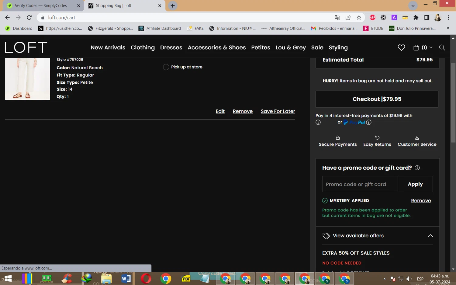This screenshot has width=456, height=285.
Task: Click the Checkout $79.95 button
Action: [x=377, y=99]
